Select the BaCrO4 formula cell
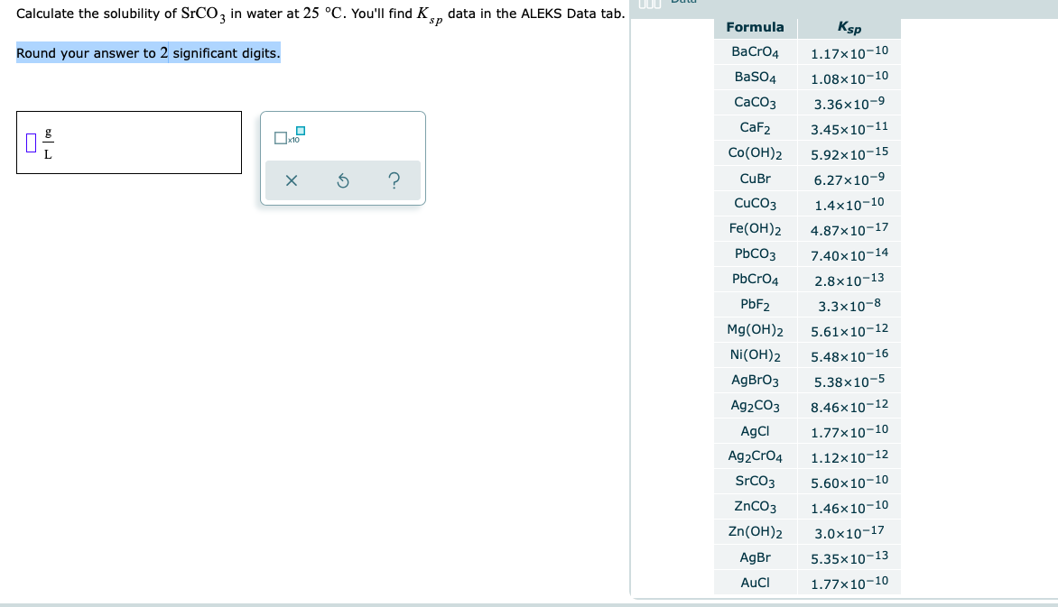The image size is (1058, 607). click(x=755, y=52)
